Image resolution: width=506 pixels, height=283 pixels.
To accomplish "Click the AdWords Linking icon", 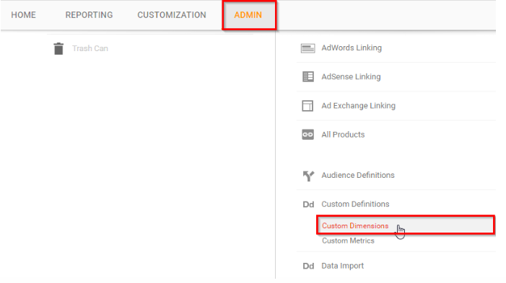I will pyautogui.click(x=308, y=48).
